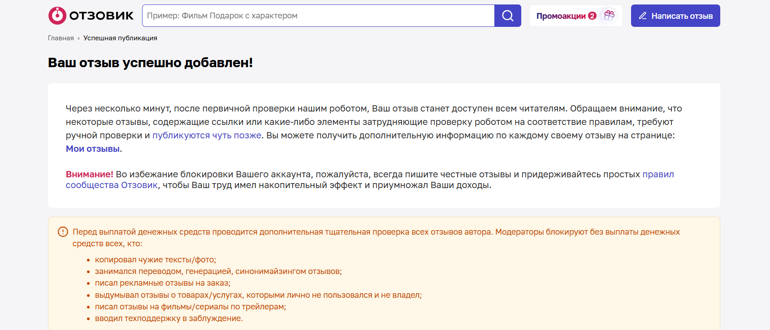Click the Написать отзыв button
The height and width of the screenshot is (330, 770).
coord(675,16)
